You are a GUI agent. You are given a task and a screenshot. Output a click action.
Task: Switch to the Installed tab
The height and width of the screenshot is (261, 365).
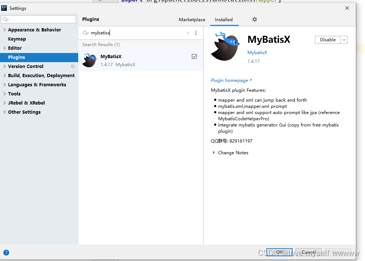[224, 20]
